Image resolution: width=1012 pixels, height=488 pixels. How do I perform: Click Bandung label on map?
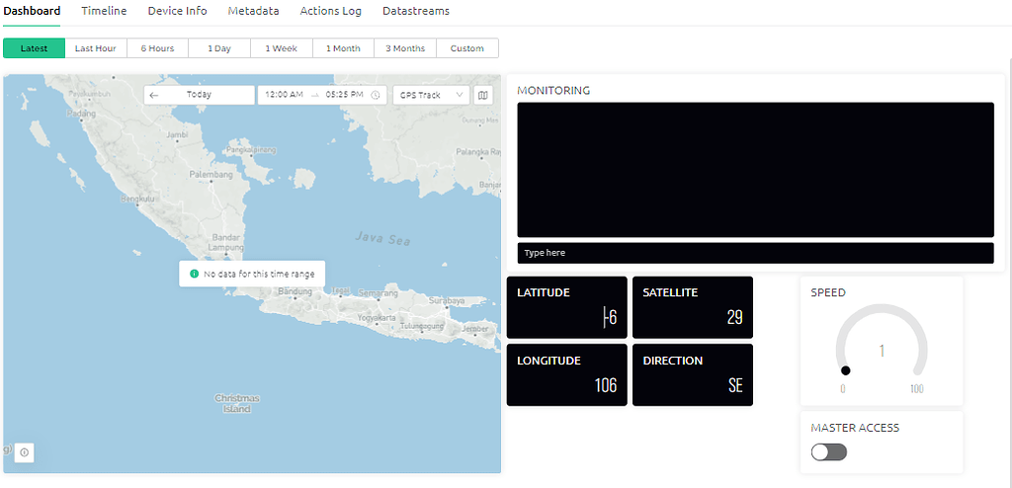(x=295, y=291)
